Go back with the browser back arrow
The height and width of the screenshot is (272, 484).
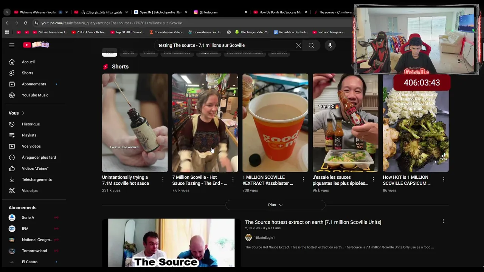[8, 23]
